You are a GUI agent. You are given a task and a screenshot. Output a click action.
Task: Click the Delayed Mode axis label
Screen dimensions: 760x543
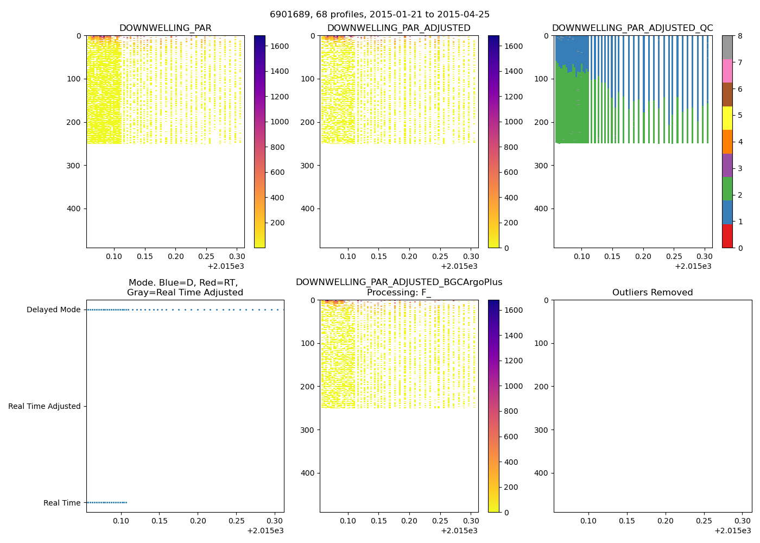point(53,310)
